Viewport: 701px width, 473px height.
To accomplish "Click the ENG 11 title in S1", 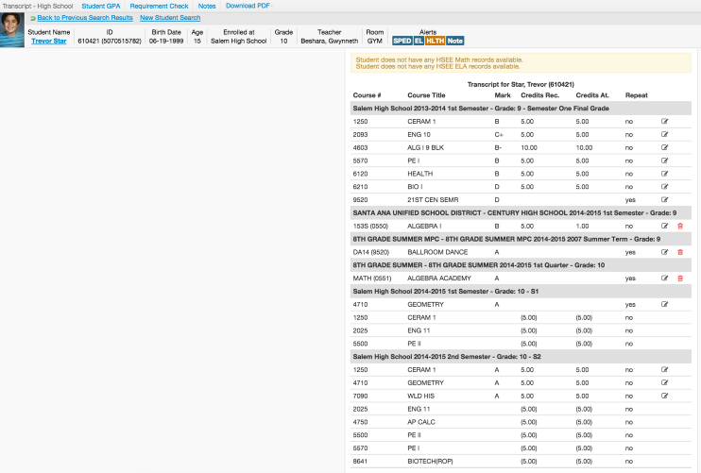I will [x=419, y=330].
